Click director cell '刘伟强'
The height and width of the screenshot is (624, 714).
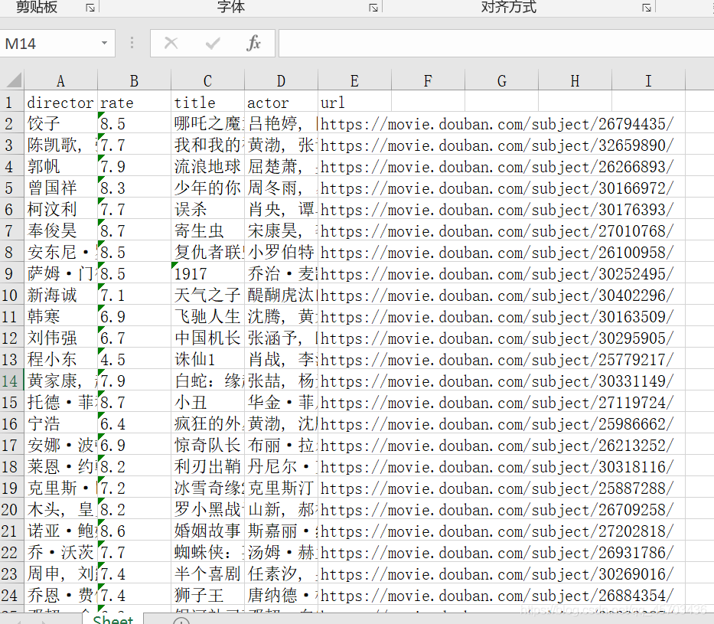point(60,338)
